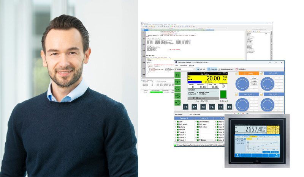Tap the Return button on terminal touchscreen
The height and width of the screenshot is (177, 304).
coord(277,155)
